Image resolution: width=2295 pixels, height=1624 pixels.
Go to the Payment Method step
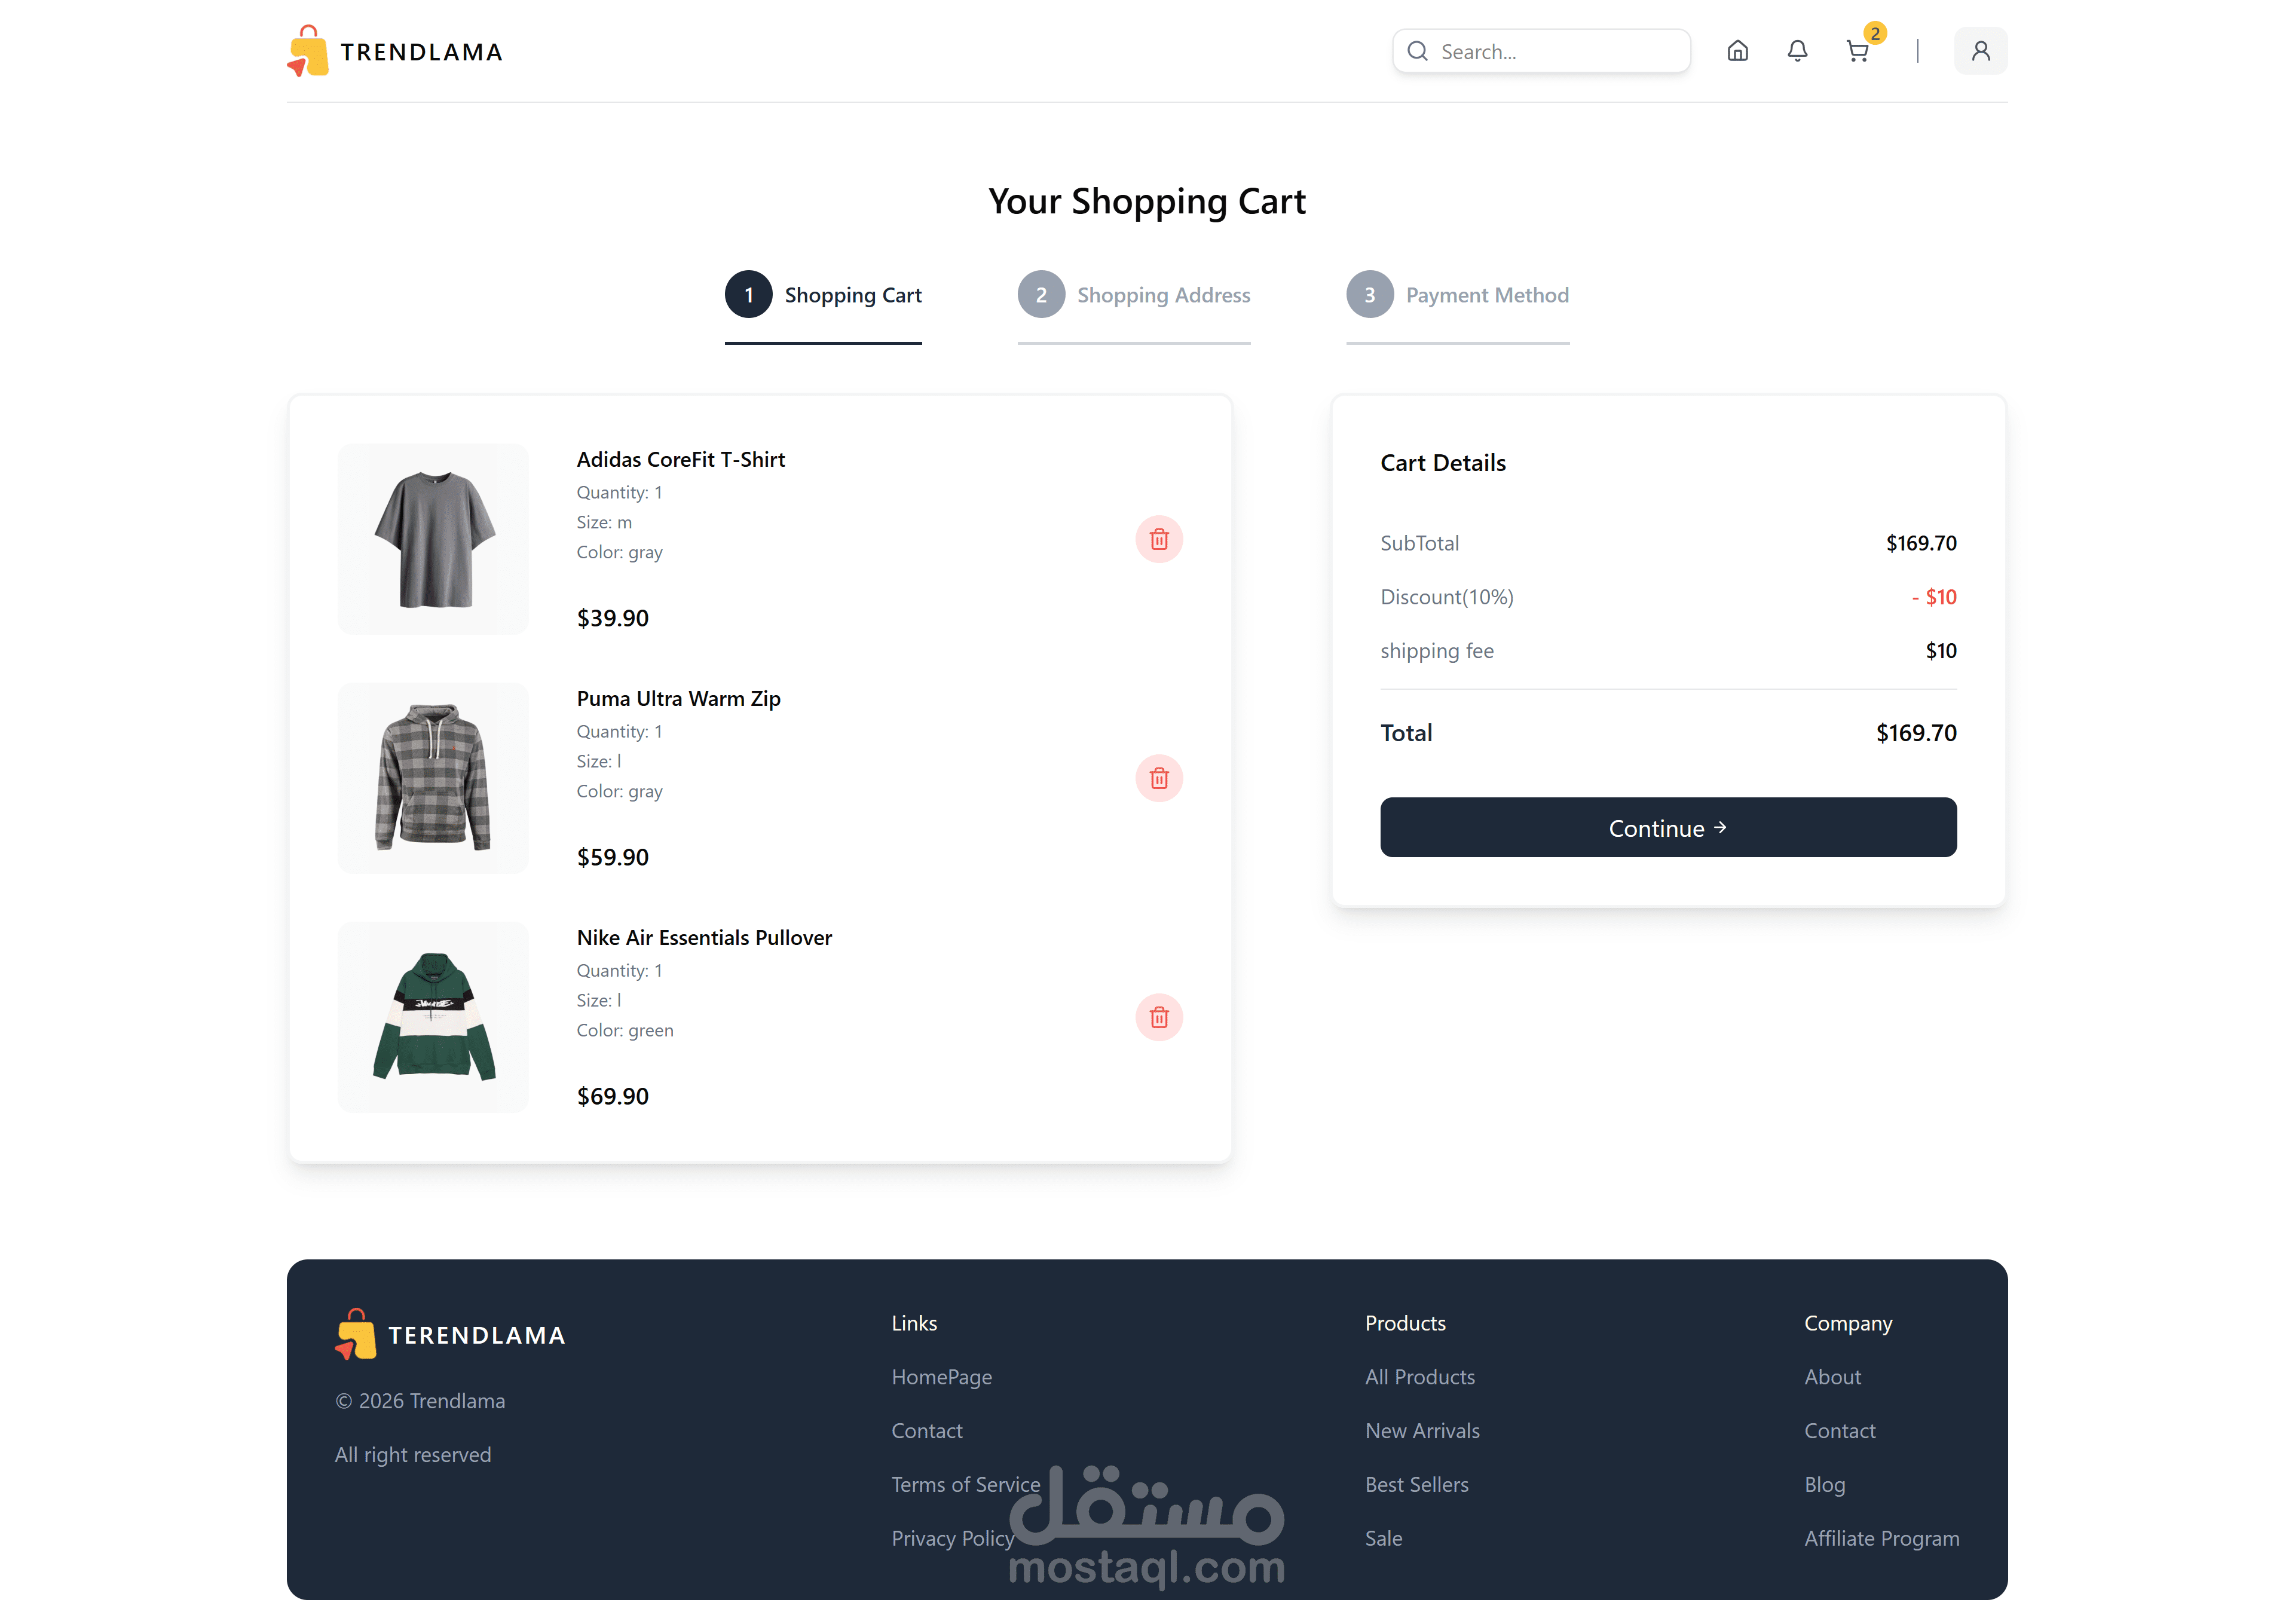coord(1457,295)
